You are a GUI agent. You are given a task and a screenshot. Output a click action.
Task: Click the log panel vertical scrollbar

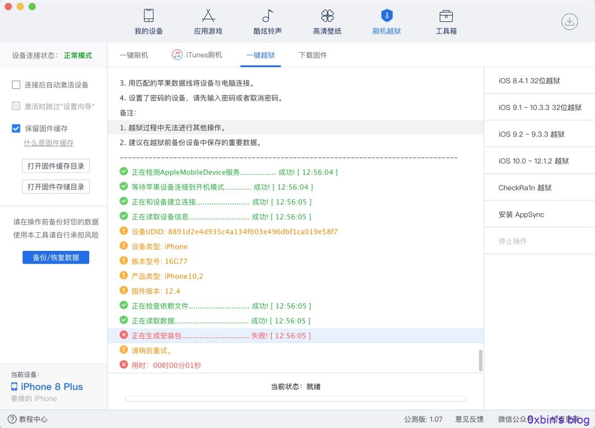[x=480, y=360]
